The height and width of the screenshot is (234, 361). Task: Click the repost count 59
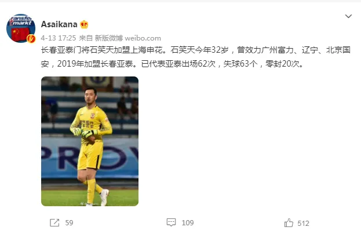tap(69, 223)
